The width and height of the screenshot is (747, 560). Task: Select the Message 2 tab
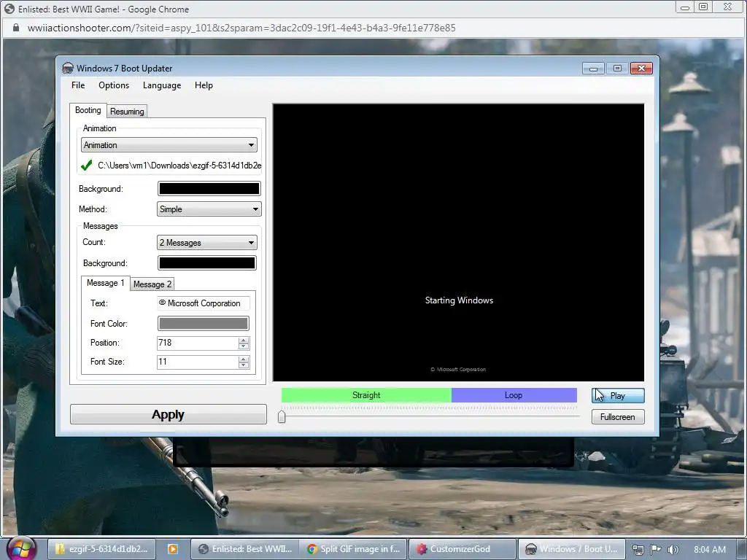click(152, 284)
